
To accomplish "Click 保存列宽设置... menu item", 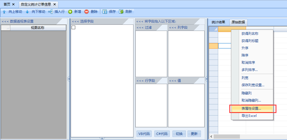I will coord(253,85).
